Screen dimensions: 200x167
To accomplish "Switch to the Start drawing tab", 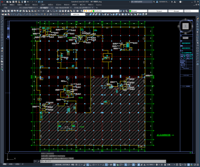I will coord(6,7).
